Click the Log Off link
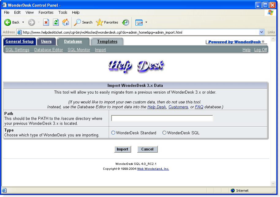Viewport: 280px width, 197px height. pyautogui.click(x=260, y=50)
